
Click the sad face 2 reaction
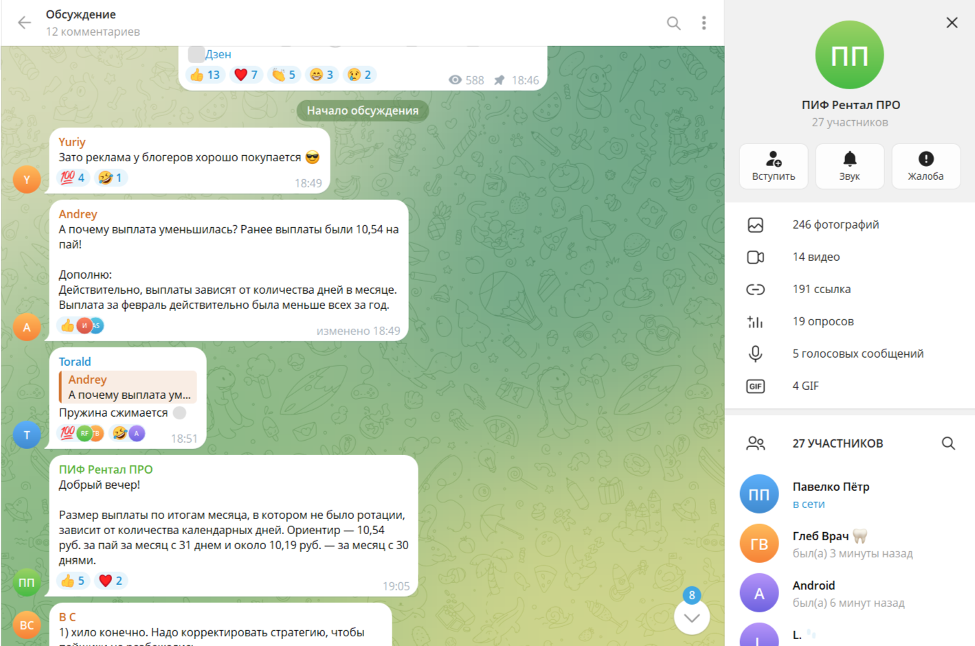tap(359, 75)
